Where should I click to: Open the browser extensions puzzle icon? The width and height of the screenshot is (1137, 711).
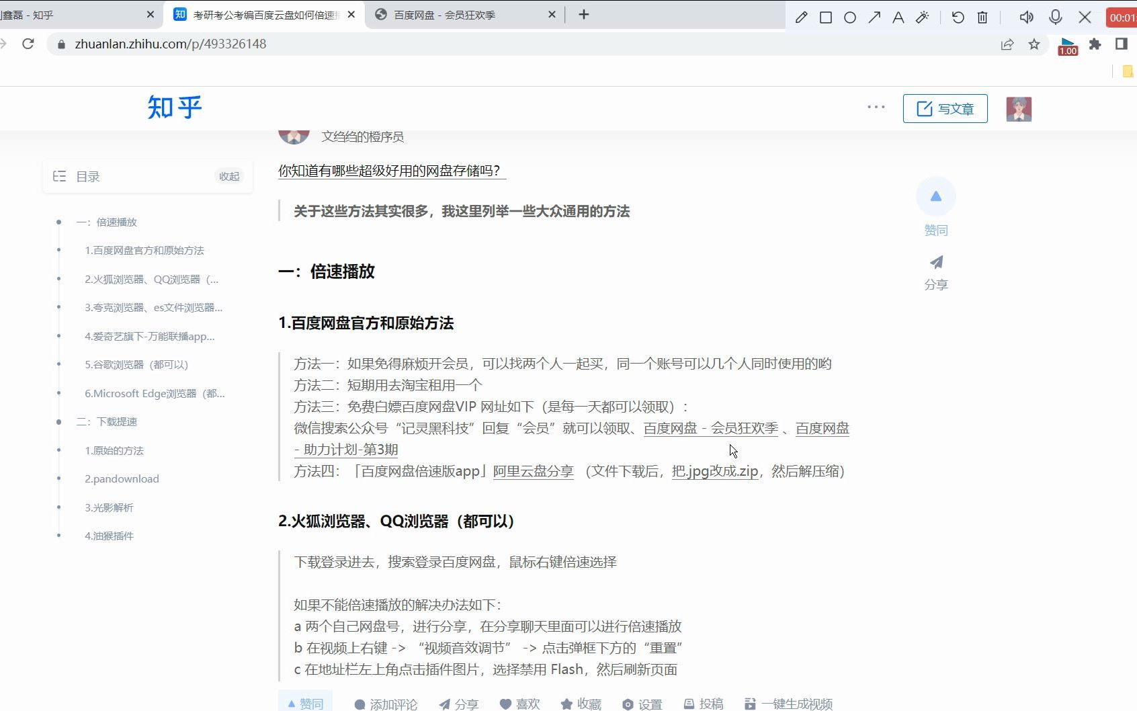[1095, 44]
